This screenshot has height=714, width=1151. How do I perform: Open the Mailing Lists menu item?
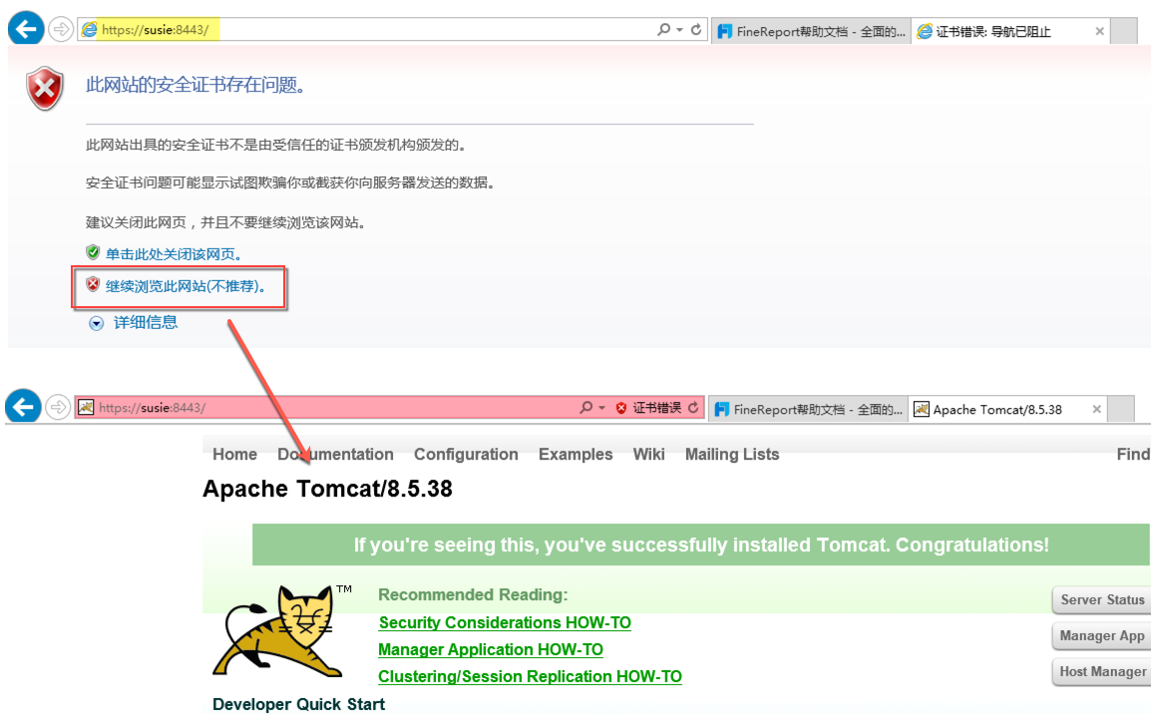732,455
